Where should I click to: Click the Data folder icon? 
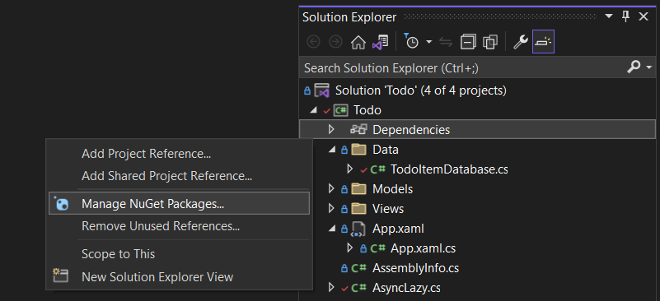pos(358,150)
